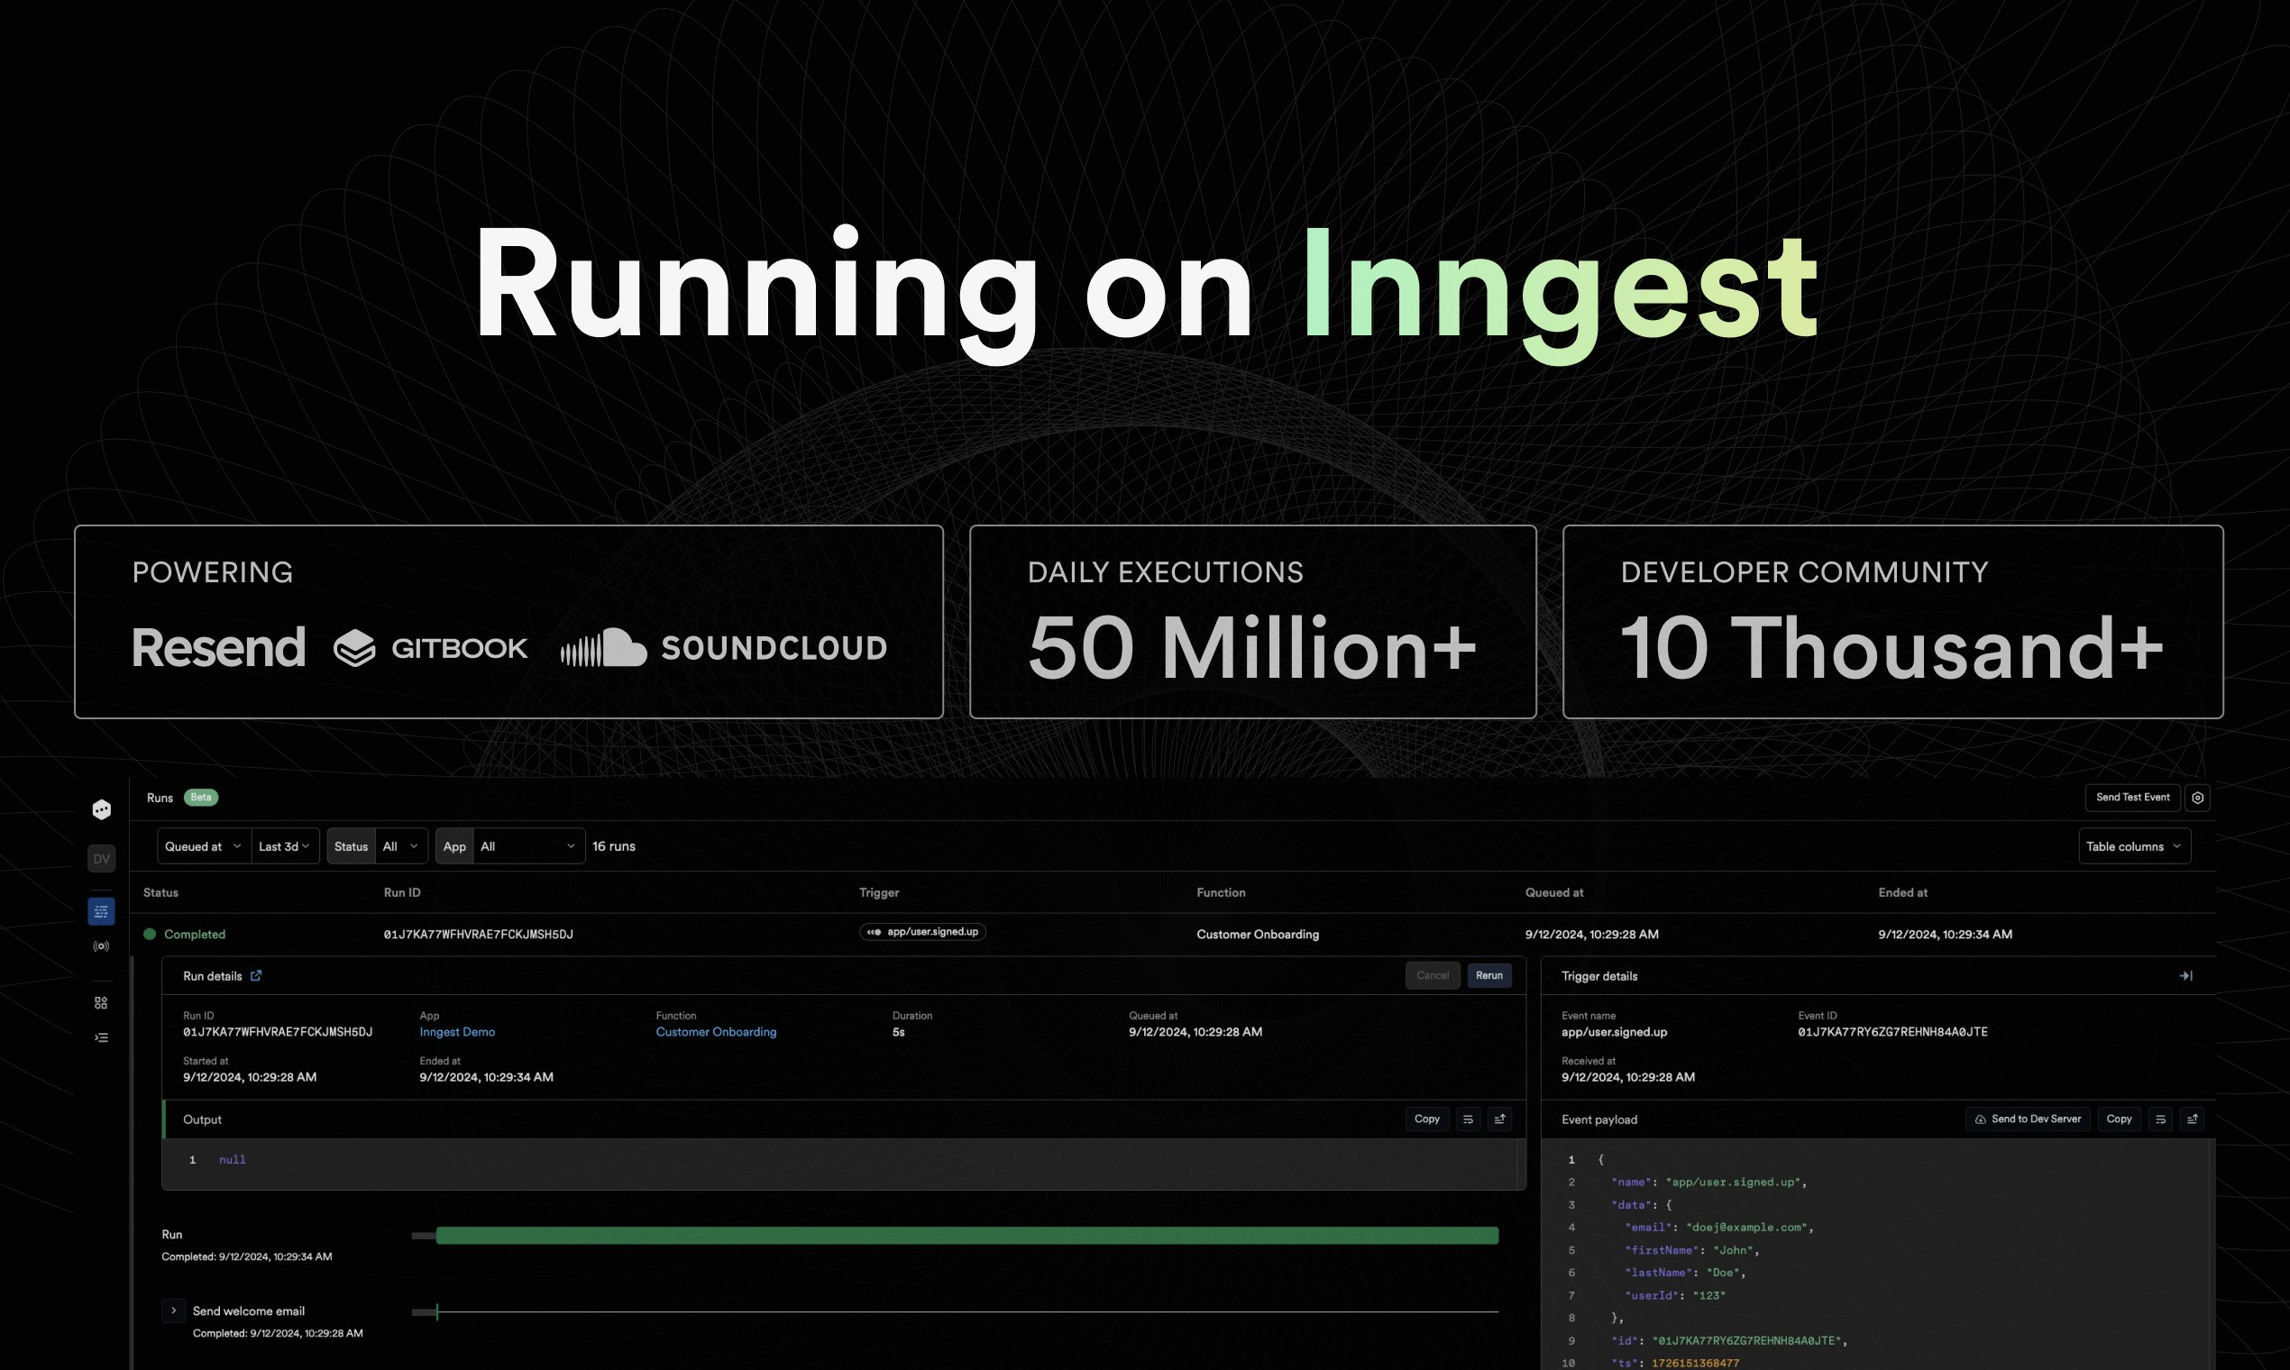Click the Send Test Event button
Viewport: 2290px width, 1370px height.
point(2132,798)
